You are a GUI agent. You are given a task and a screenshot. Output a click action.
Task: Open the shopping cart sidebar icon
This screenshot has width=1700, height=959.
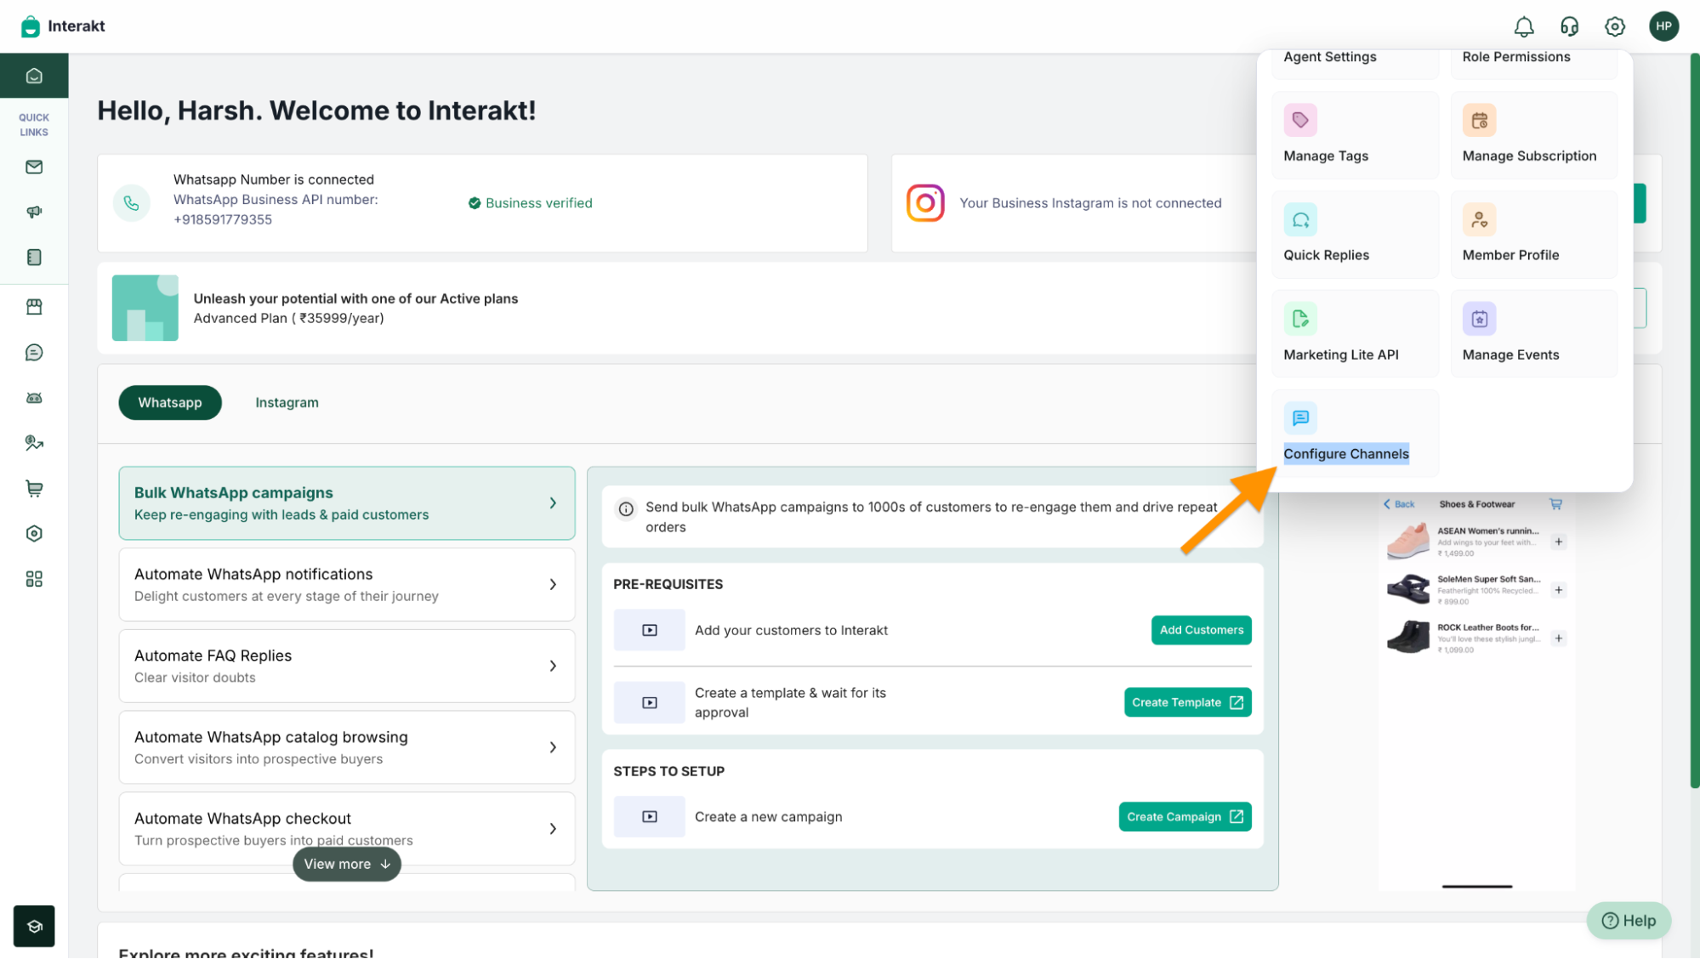[34, 488]
